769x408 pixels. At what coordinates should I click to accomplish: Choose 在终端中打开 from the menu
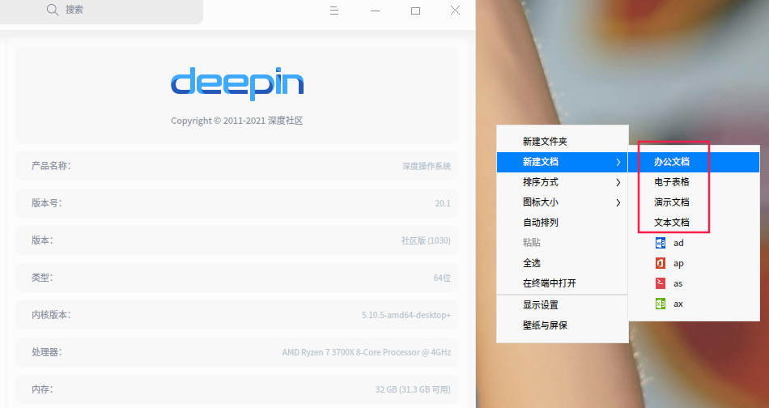pyautogui.click(x=563, y=283)
